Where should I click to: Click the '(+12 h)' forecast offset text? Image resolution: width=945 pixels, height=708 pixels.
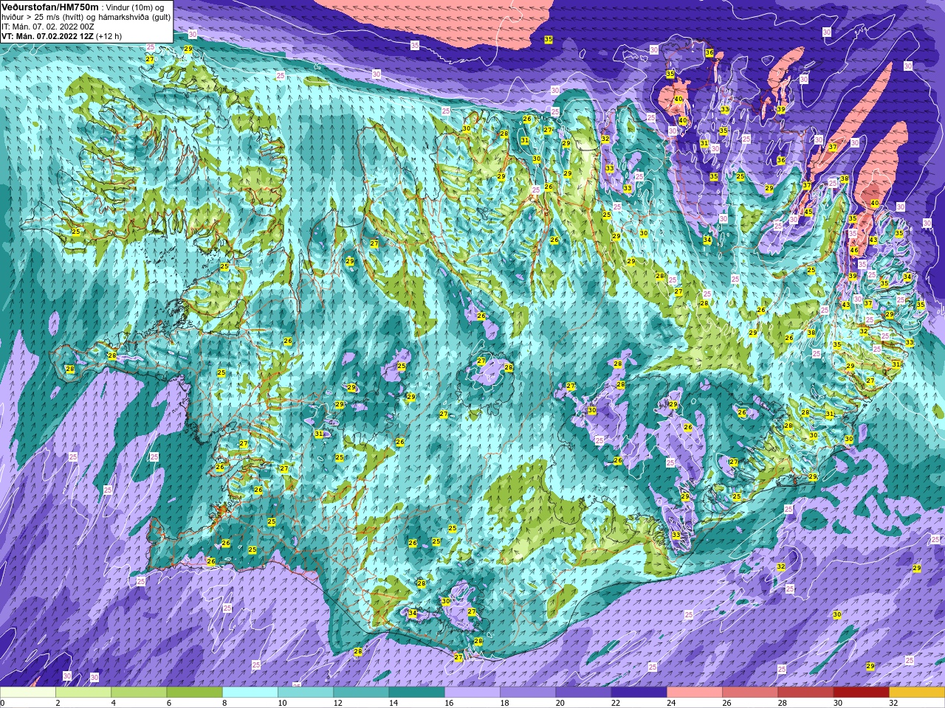[109, 35]
